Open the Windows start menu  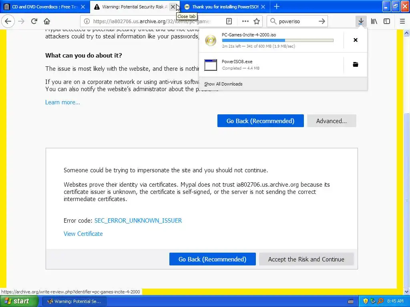(18, 301)
